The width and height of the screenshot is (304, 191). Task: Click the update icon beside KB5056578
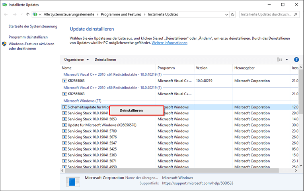(x=64, y=125)
